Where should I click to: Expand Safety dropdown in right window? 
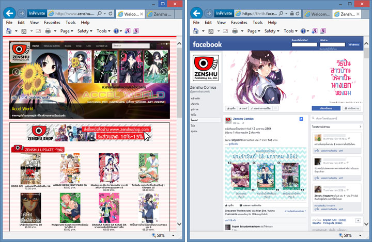click(272, 31)
